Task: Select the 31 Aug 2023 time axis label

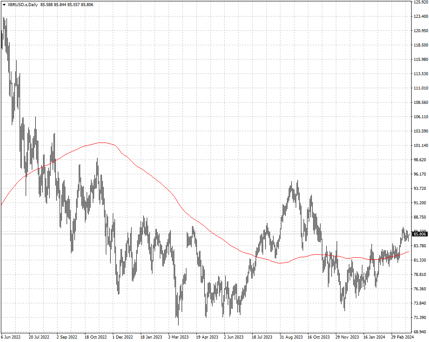Action: coord(291,337)
